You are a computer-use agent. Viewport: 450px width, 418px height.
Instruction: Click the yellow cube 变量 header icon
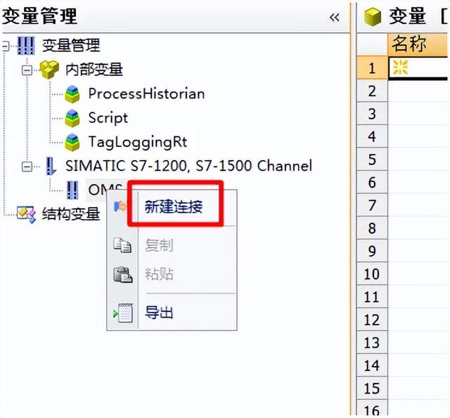[x=373, y=17]
